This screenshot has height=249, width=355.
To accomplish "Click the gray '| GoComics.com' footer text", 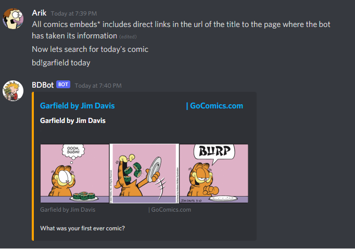I will click(x=170, y=210).
